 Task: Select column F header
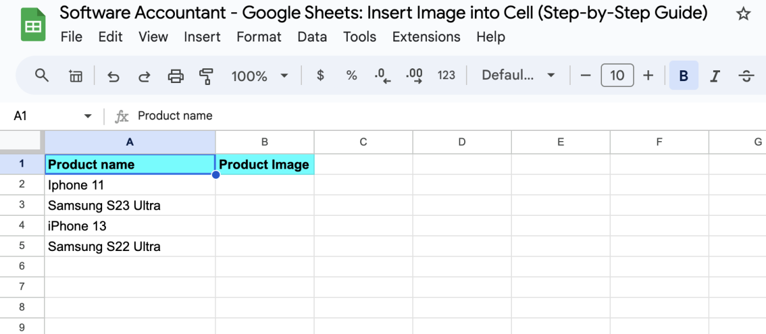point(659,142)
